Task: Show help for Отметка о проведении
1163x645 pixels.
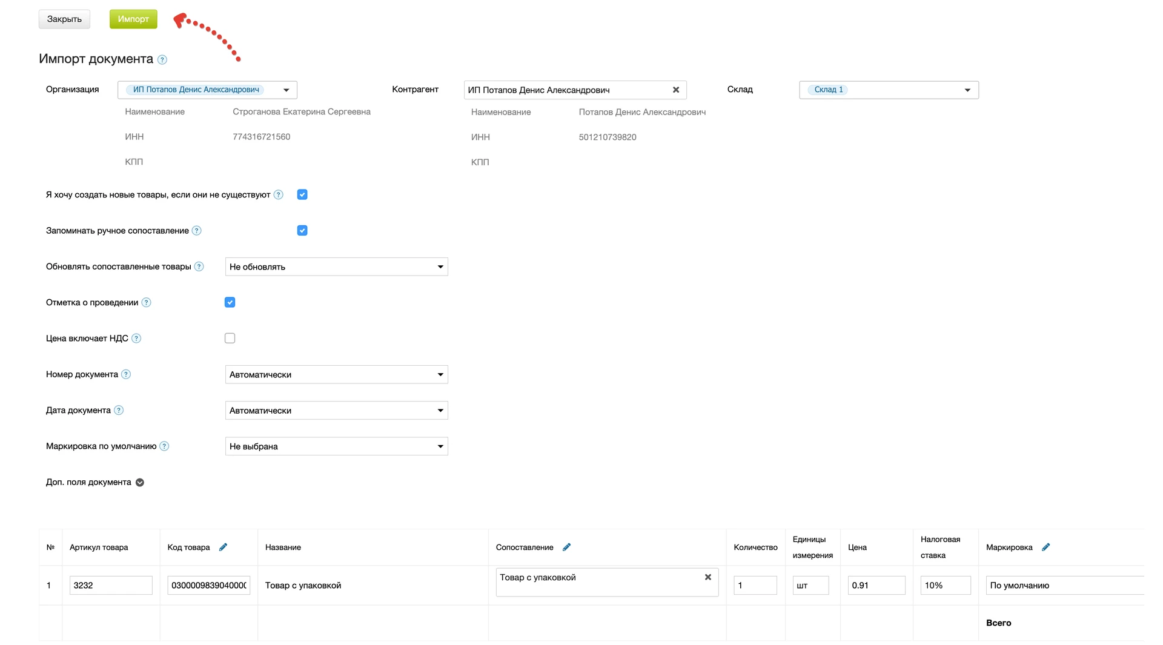Action: (147, 303)
